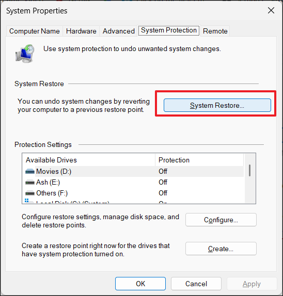The height and width of the screenshot is (296, 283).
Task: Switch to the Computer Name tab
Action: point(35,31)
